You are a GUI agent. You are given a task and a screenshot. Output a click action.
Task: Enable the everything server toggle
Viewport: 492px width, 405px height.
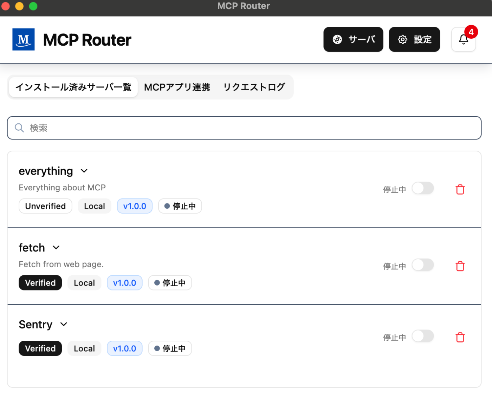423,188
